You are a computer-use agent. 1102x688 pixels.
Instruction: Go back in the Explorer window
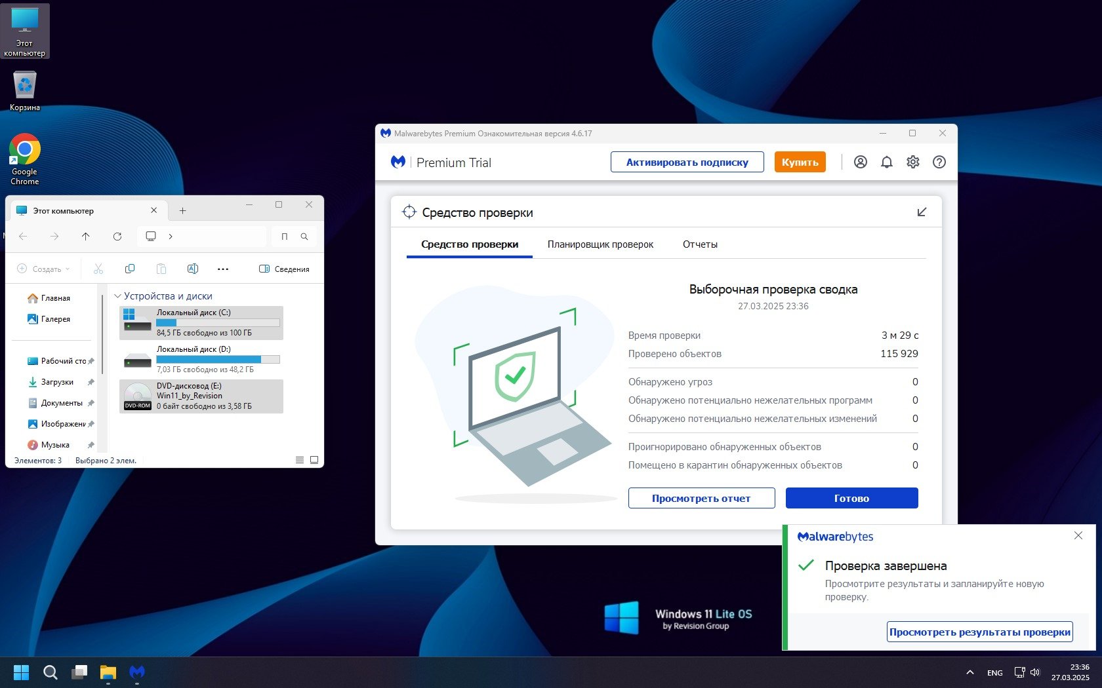coord(23,237)
